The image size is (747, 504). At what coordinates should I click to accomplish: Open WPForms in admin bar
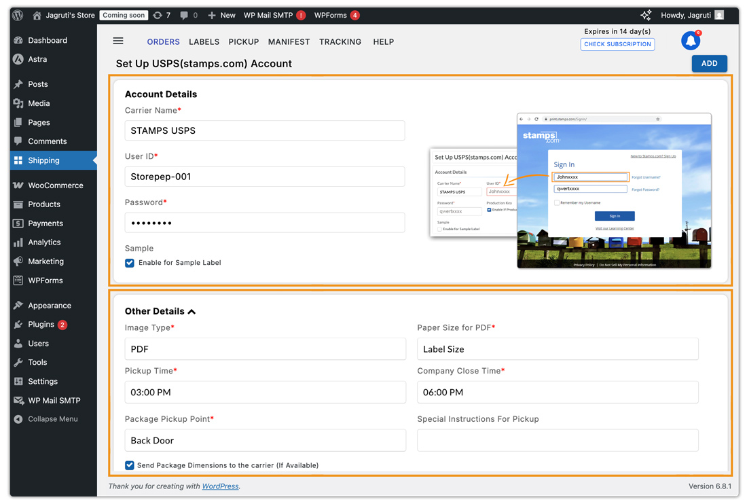coord(336,15)
